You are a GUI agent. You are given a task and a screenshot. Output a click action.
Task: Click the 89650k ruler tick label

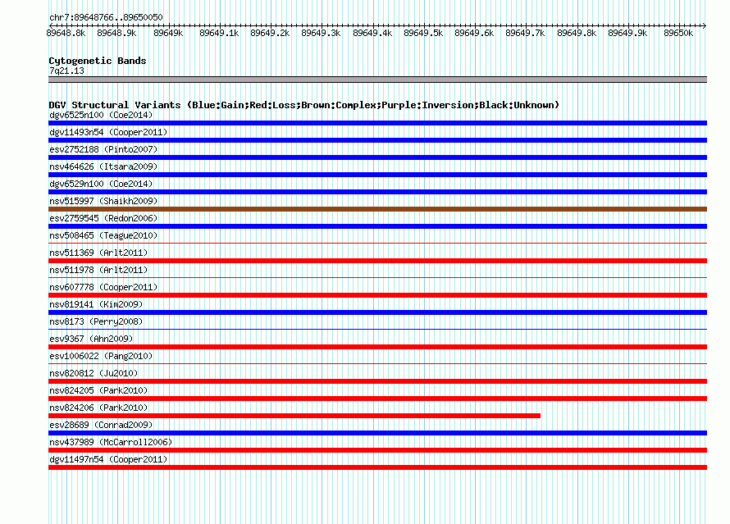678,33
